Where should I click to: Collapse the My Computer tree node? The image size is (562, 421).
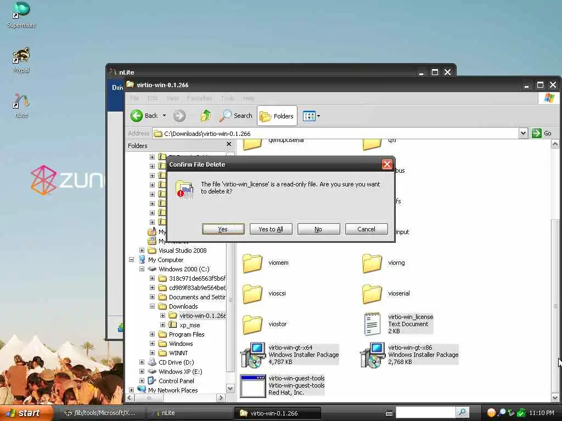pos(132,259)
